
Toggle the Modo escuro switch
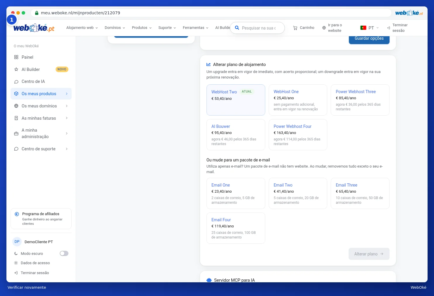tap(64, 253)
